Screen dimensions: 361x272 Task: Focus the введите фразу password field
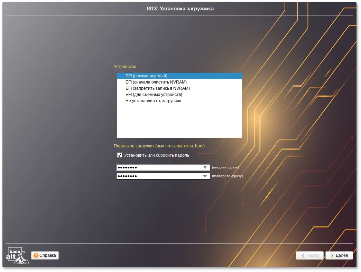coord(159,167)
